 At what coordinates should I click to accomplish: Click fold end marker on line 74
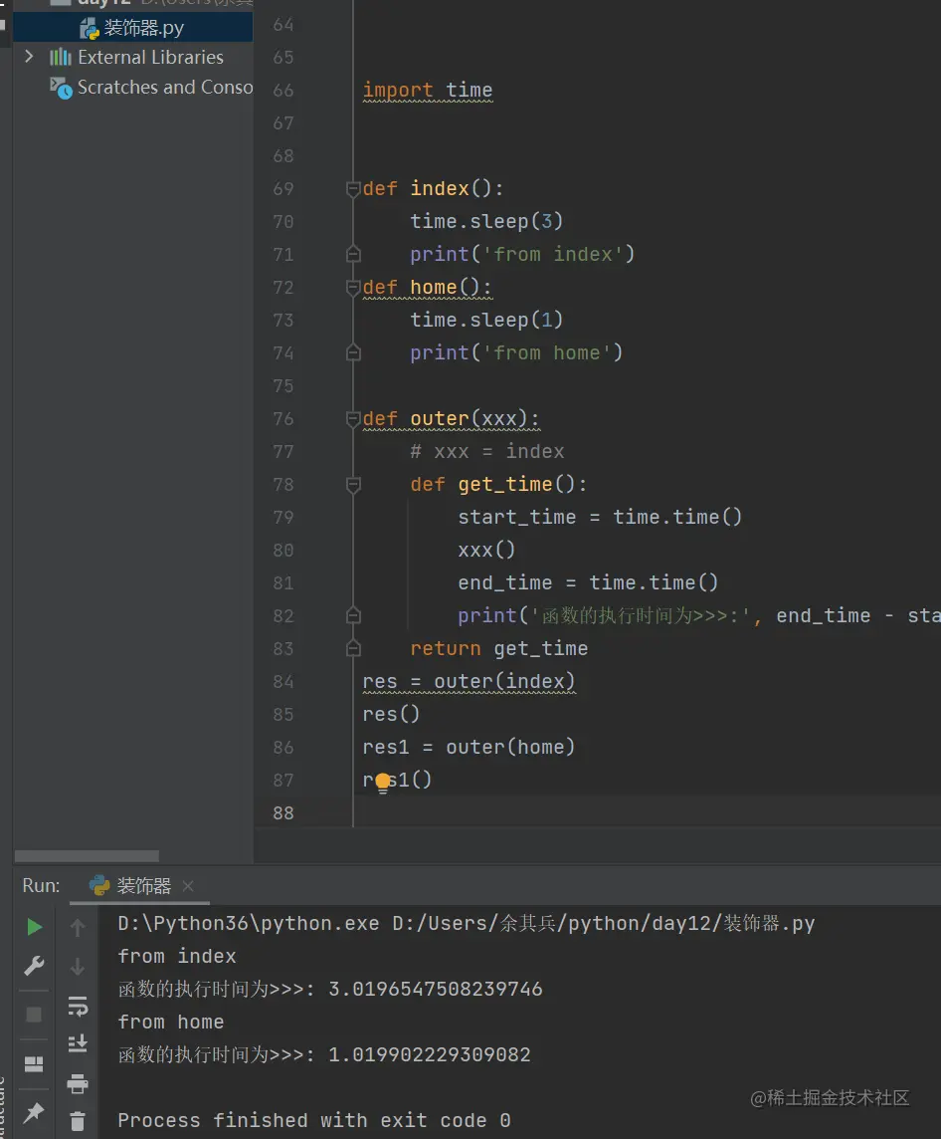coord(353,353)
